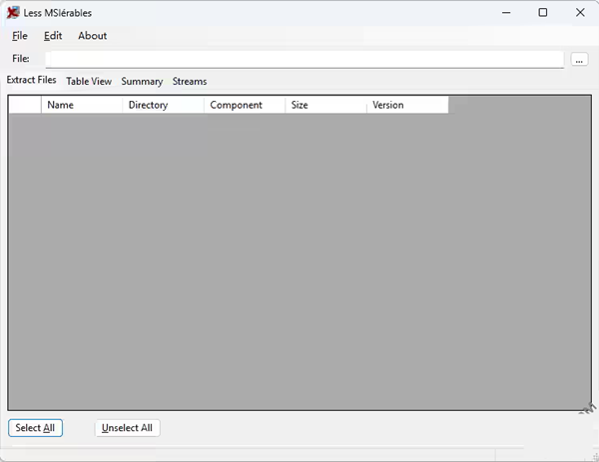Switch to the Summary tab
This screenshot has width=599, height=462.
click(x=142, y=82)
